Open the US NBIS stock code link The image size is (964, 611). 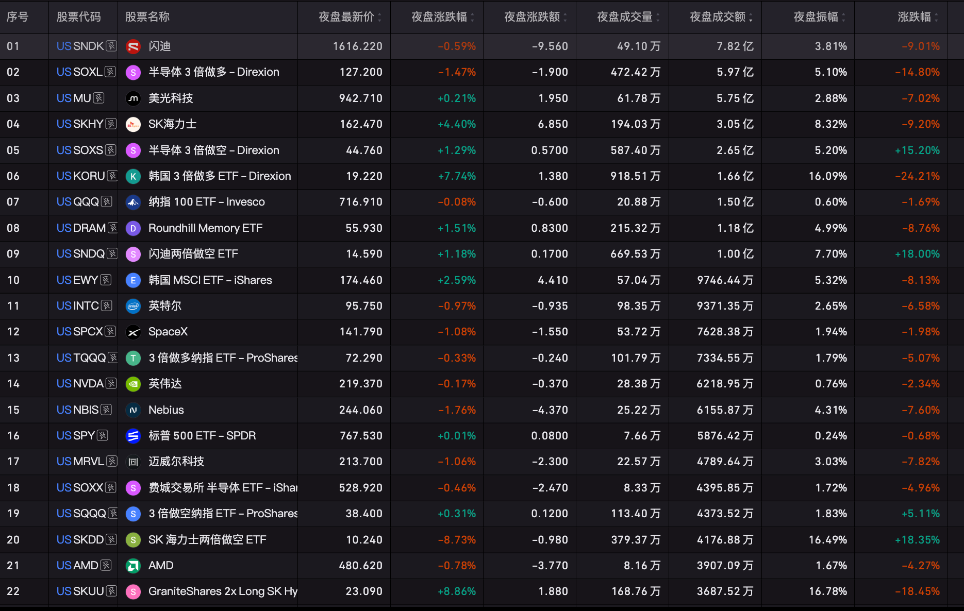click(x=77, y=410)
